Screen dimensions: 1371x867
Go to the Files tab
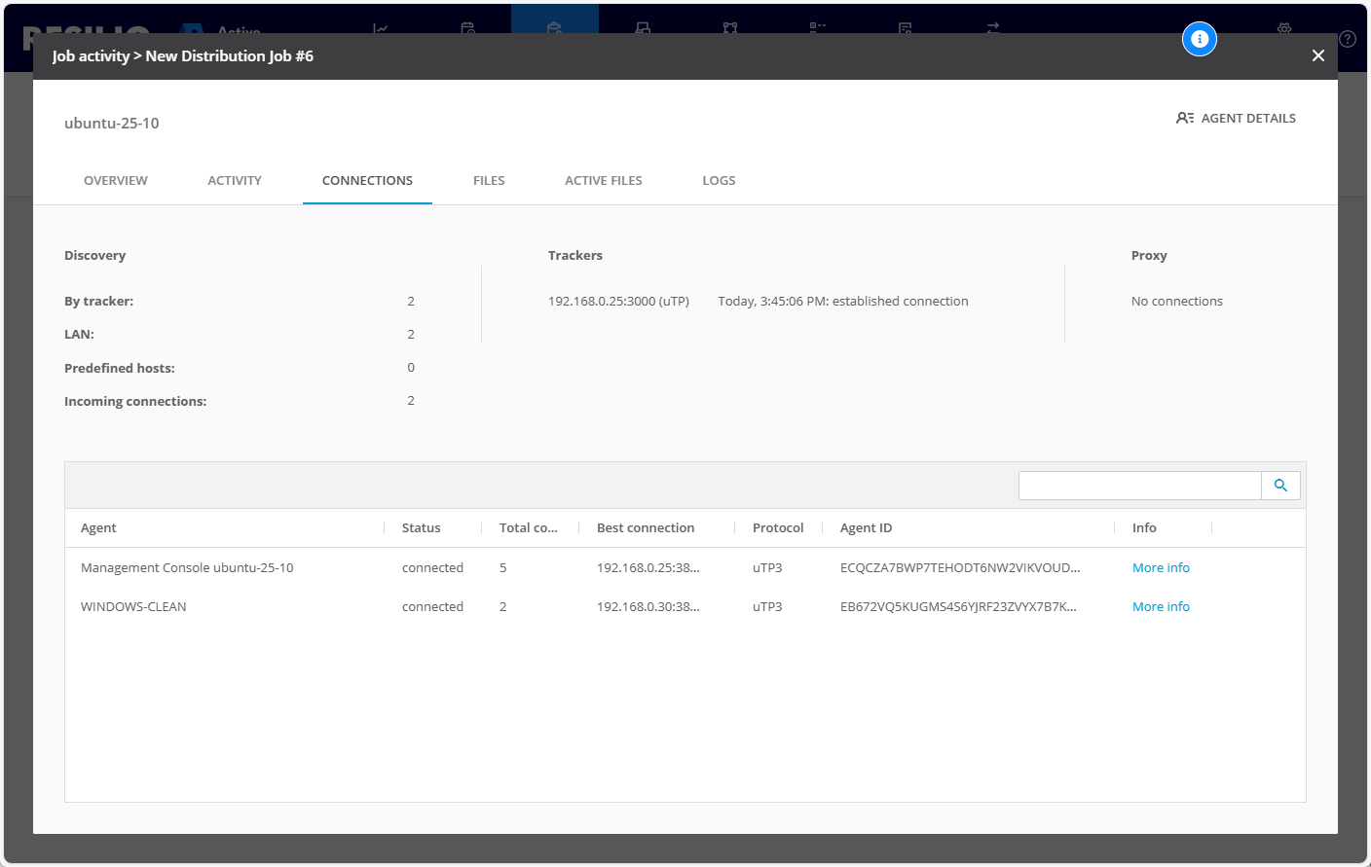tap(489, 180)
